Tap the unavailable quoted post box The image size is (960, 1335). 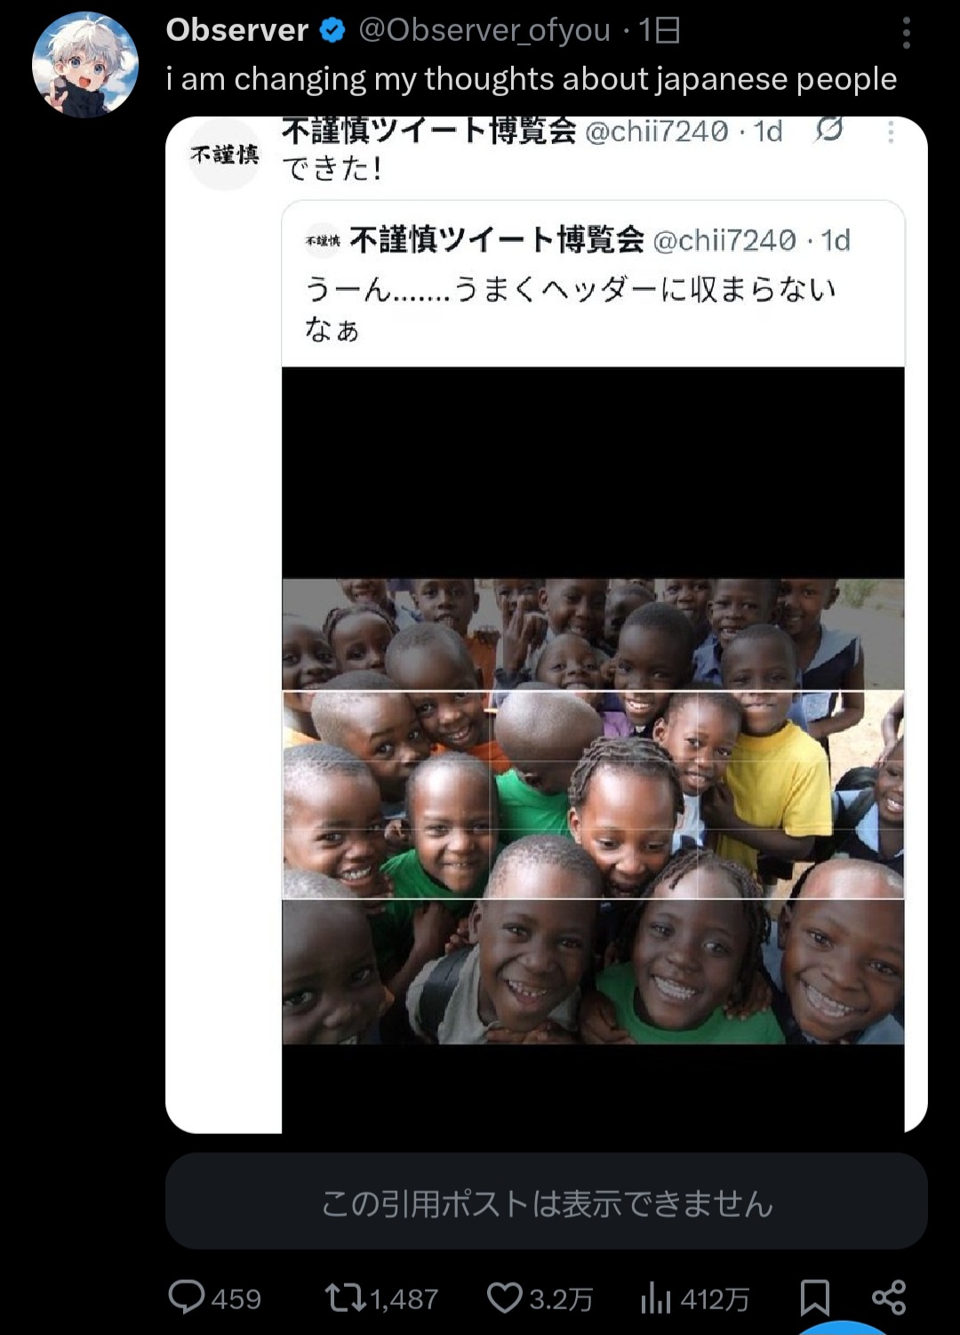547,1202
